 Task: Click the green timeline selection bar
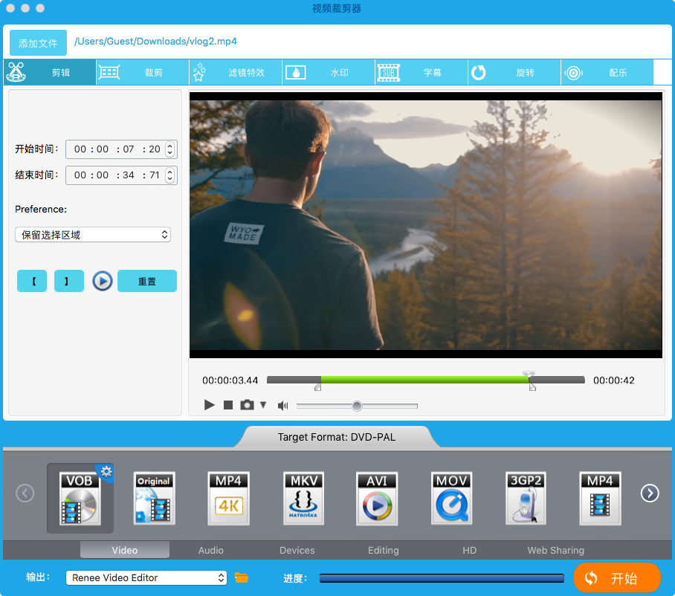tap(424, 380)
